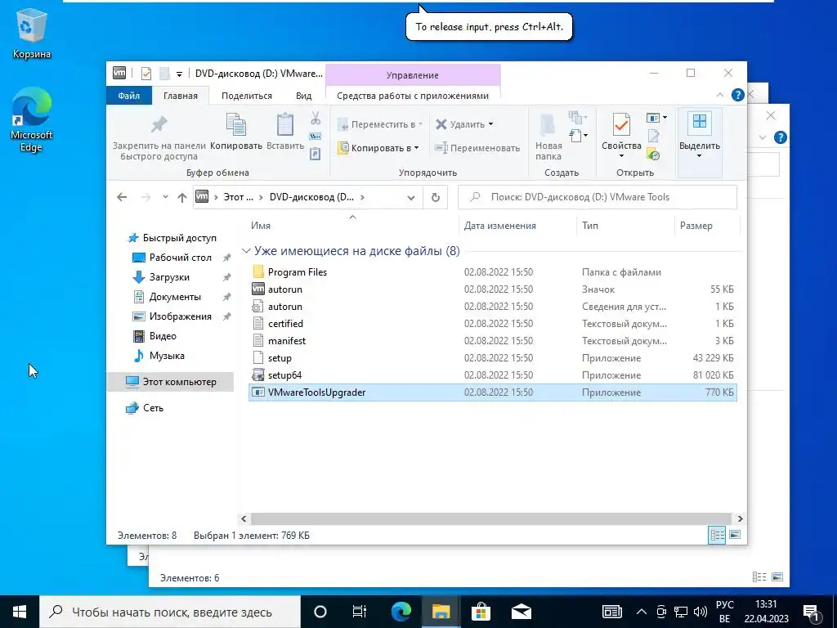Open the Open-with dropdown in Open group
This screenshot has width=837, height=628.
click(x=656, y=118)
